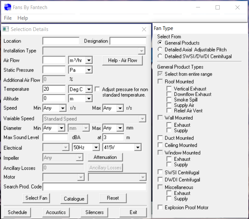Tick the Explosion Proof Motor checkbox
Screen dimensions: 249x219
[x=160, y=208]
